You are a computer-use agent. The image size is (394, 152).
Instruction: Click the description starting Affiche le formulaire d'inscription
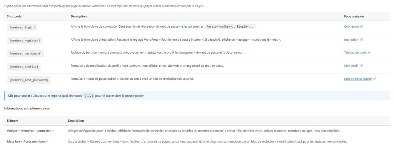click(175, 40)
